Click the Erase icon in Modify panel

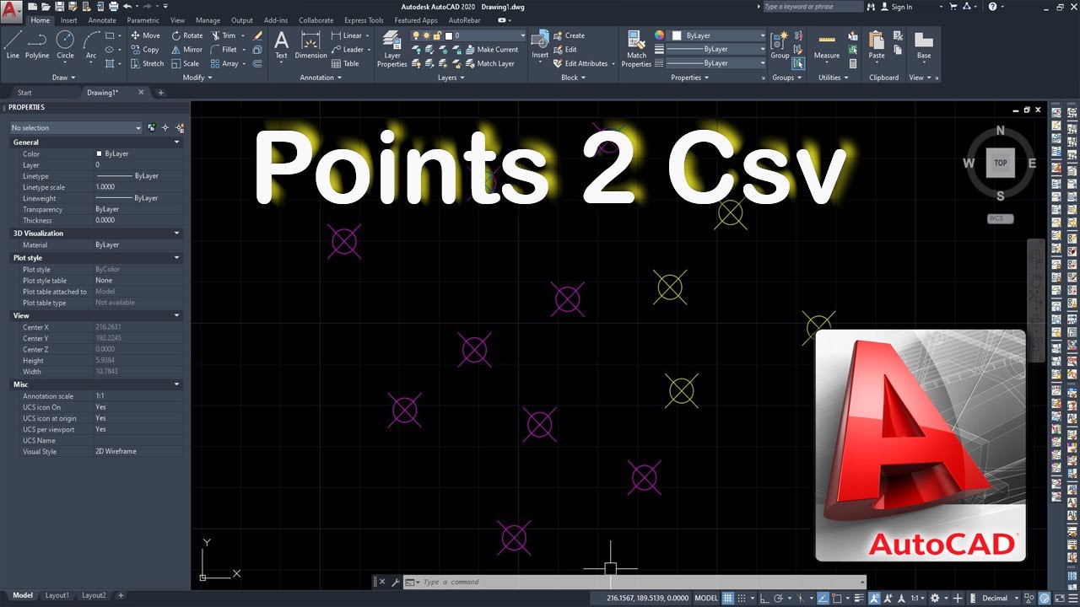(x=258, y=35)
